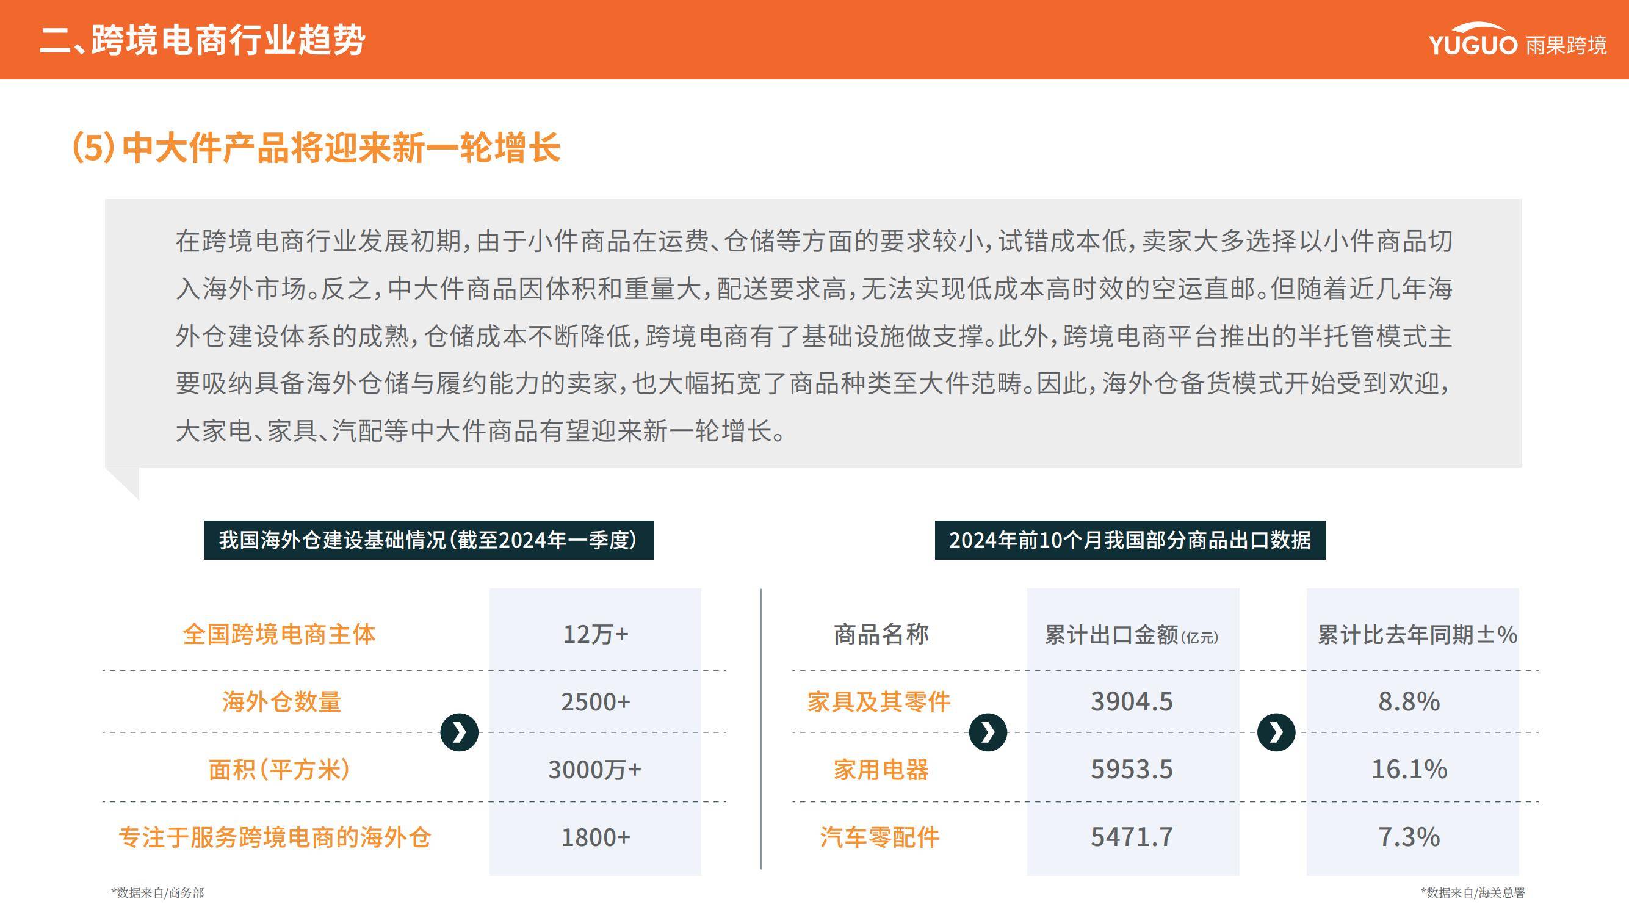
Task: Click the arrow icon after 家具及其零件
Action: tap(988, 733)
